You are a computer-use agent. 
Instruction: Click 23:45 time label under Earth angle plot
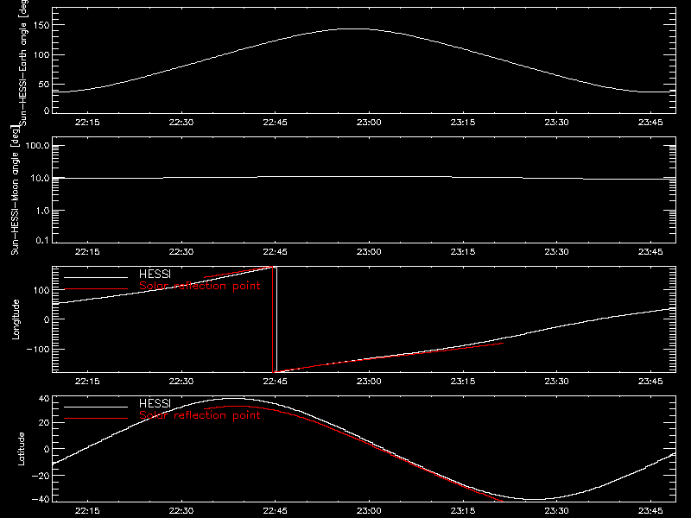(650, 123)
